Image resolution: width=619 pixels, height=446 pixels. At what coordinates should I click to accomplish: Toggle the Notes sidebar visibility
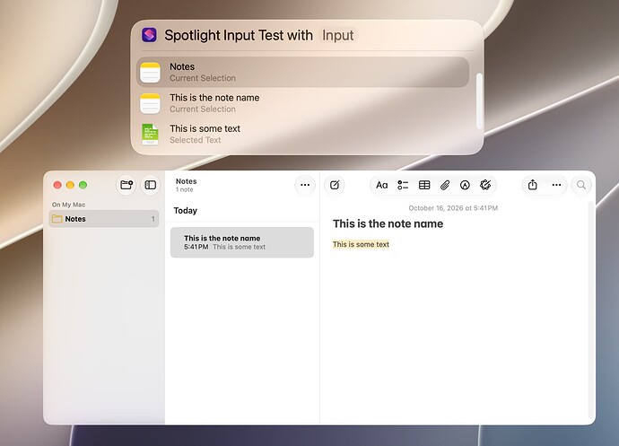coord(151,185)
